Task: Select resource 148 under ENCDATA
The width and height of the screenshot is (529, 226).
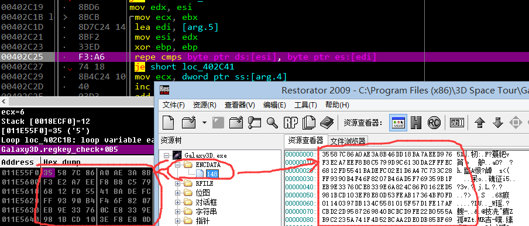Action: [212, 174]
